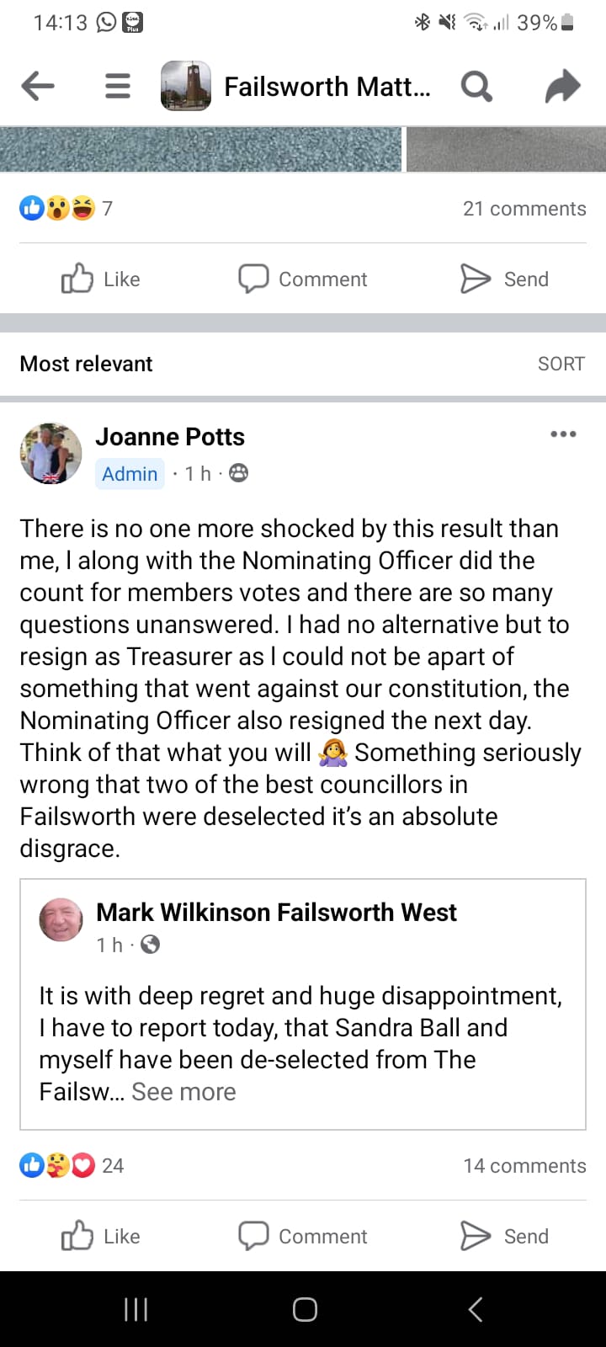Expand Mark Wilkinson's post with See more

tap(183, 1091)
